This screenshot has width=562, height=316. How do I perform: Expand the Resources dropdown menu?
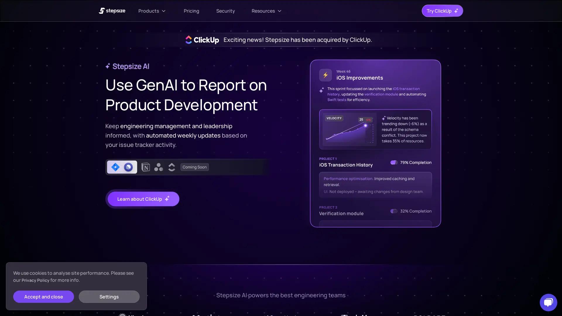coord(266,11)
